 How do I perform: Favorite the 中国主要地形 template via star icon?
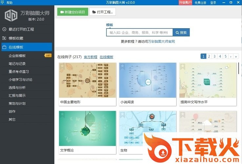[62, 66]
